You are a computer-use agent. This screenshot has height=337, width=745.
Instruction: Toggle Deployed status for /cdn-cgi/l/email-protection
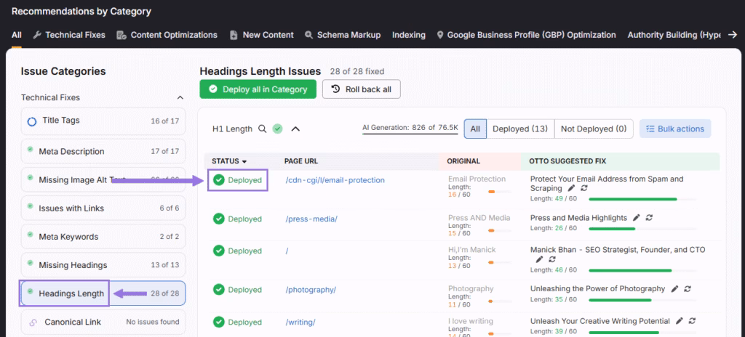(218, 180)
